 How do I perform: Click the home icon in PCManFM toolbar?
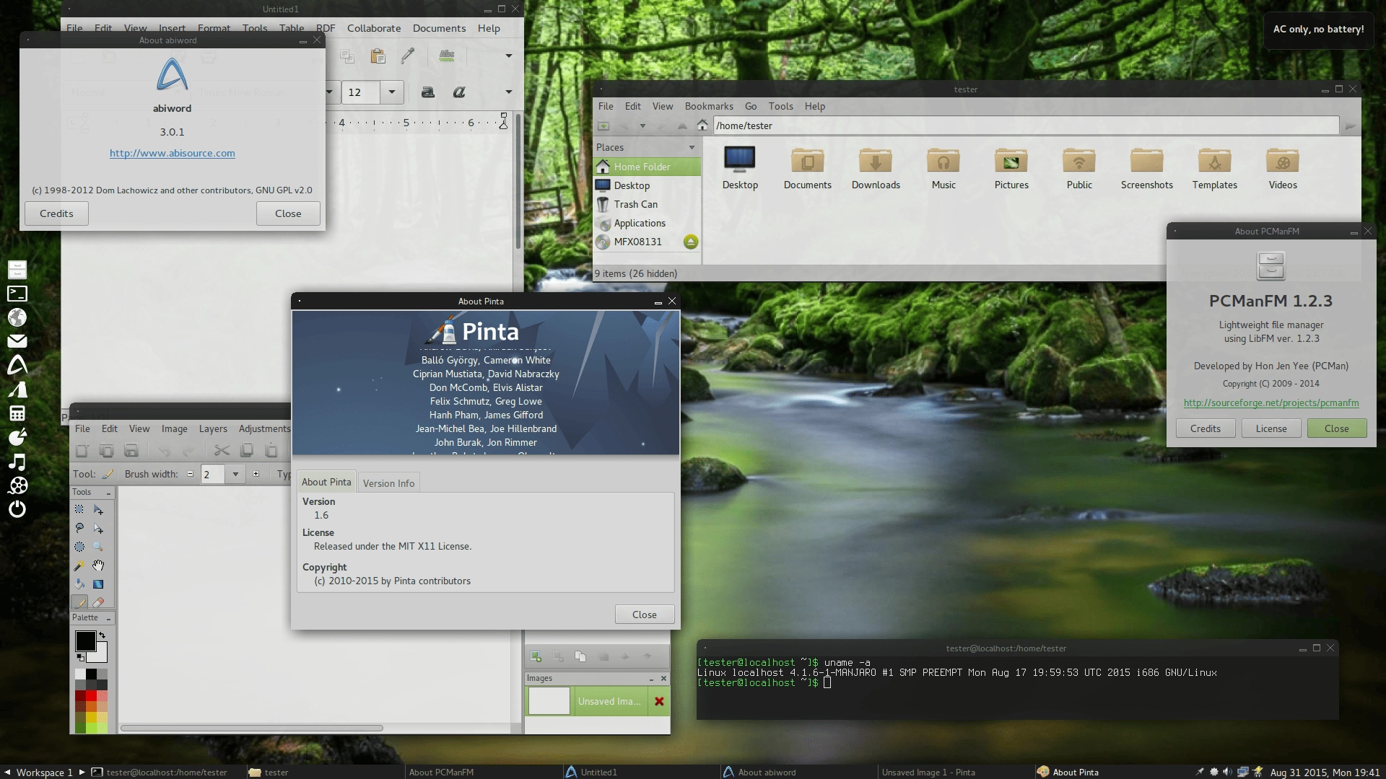[702, 126]
